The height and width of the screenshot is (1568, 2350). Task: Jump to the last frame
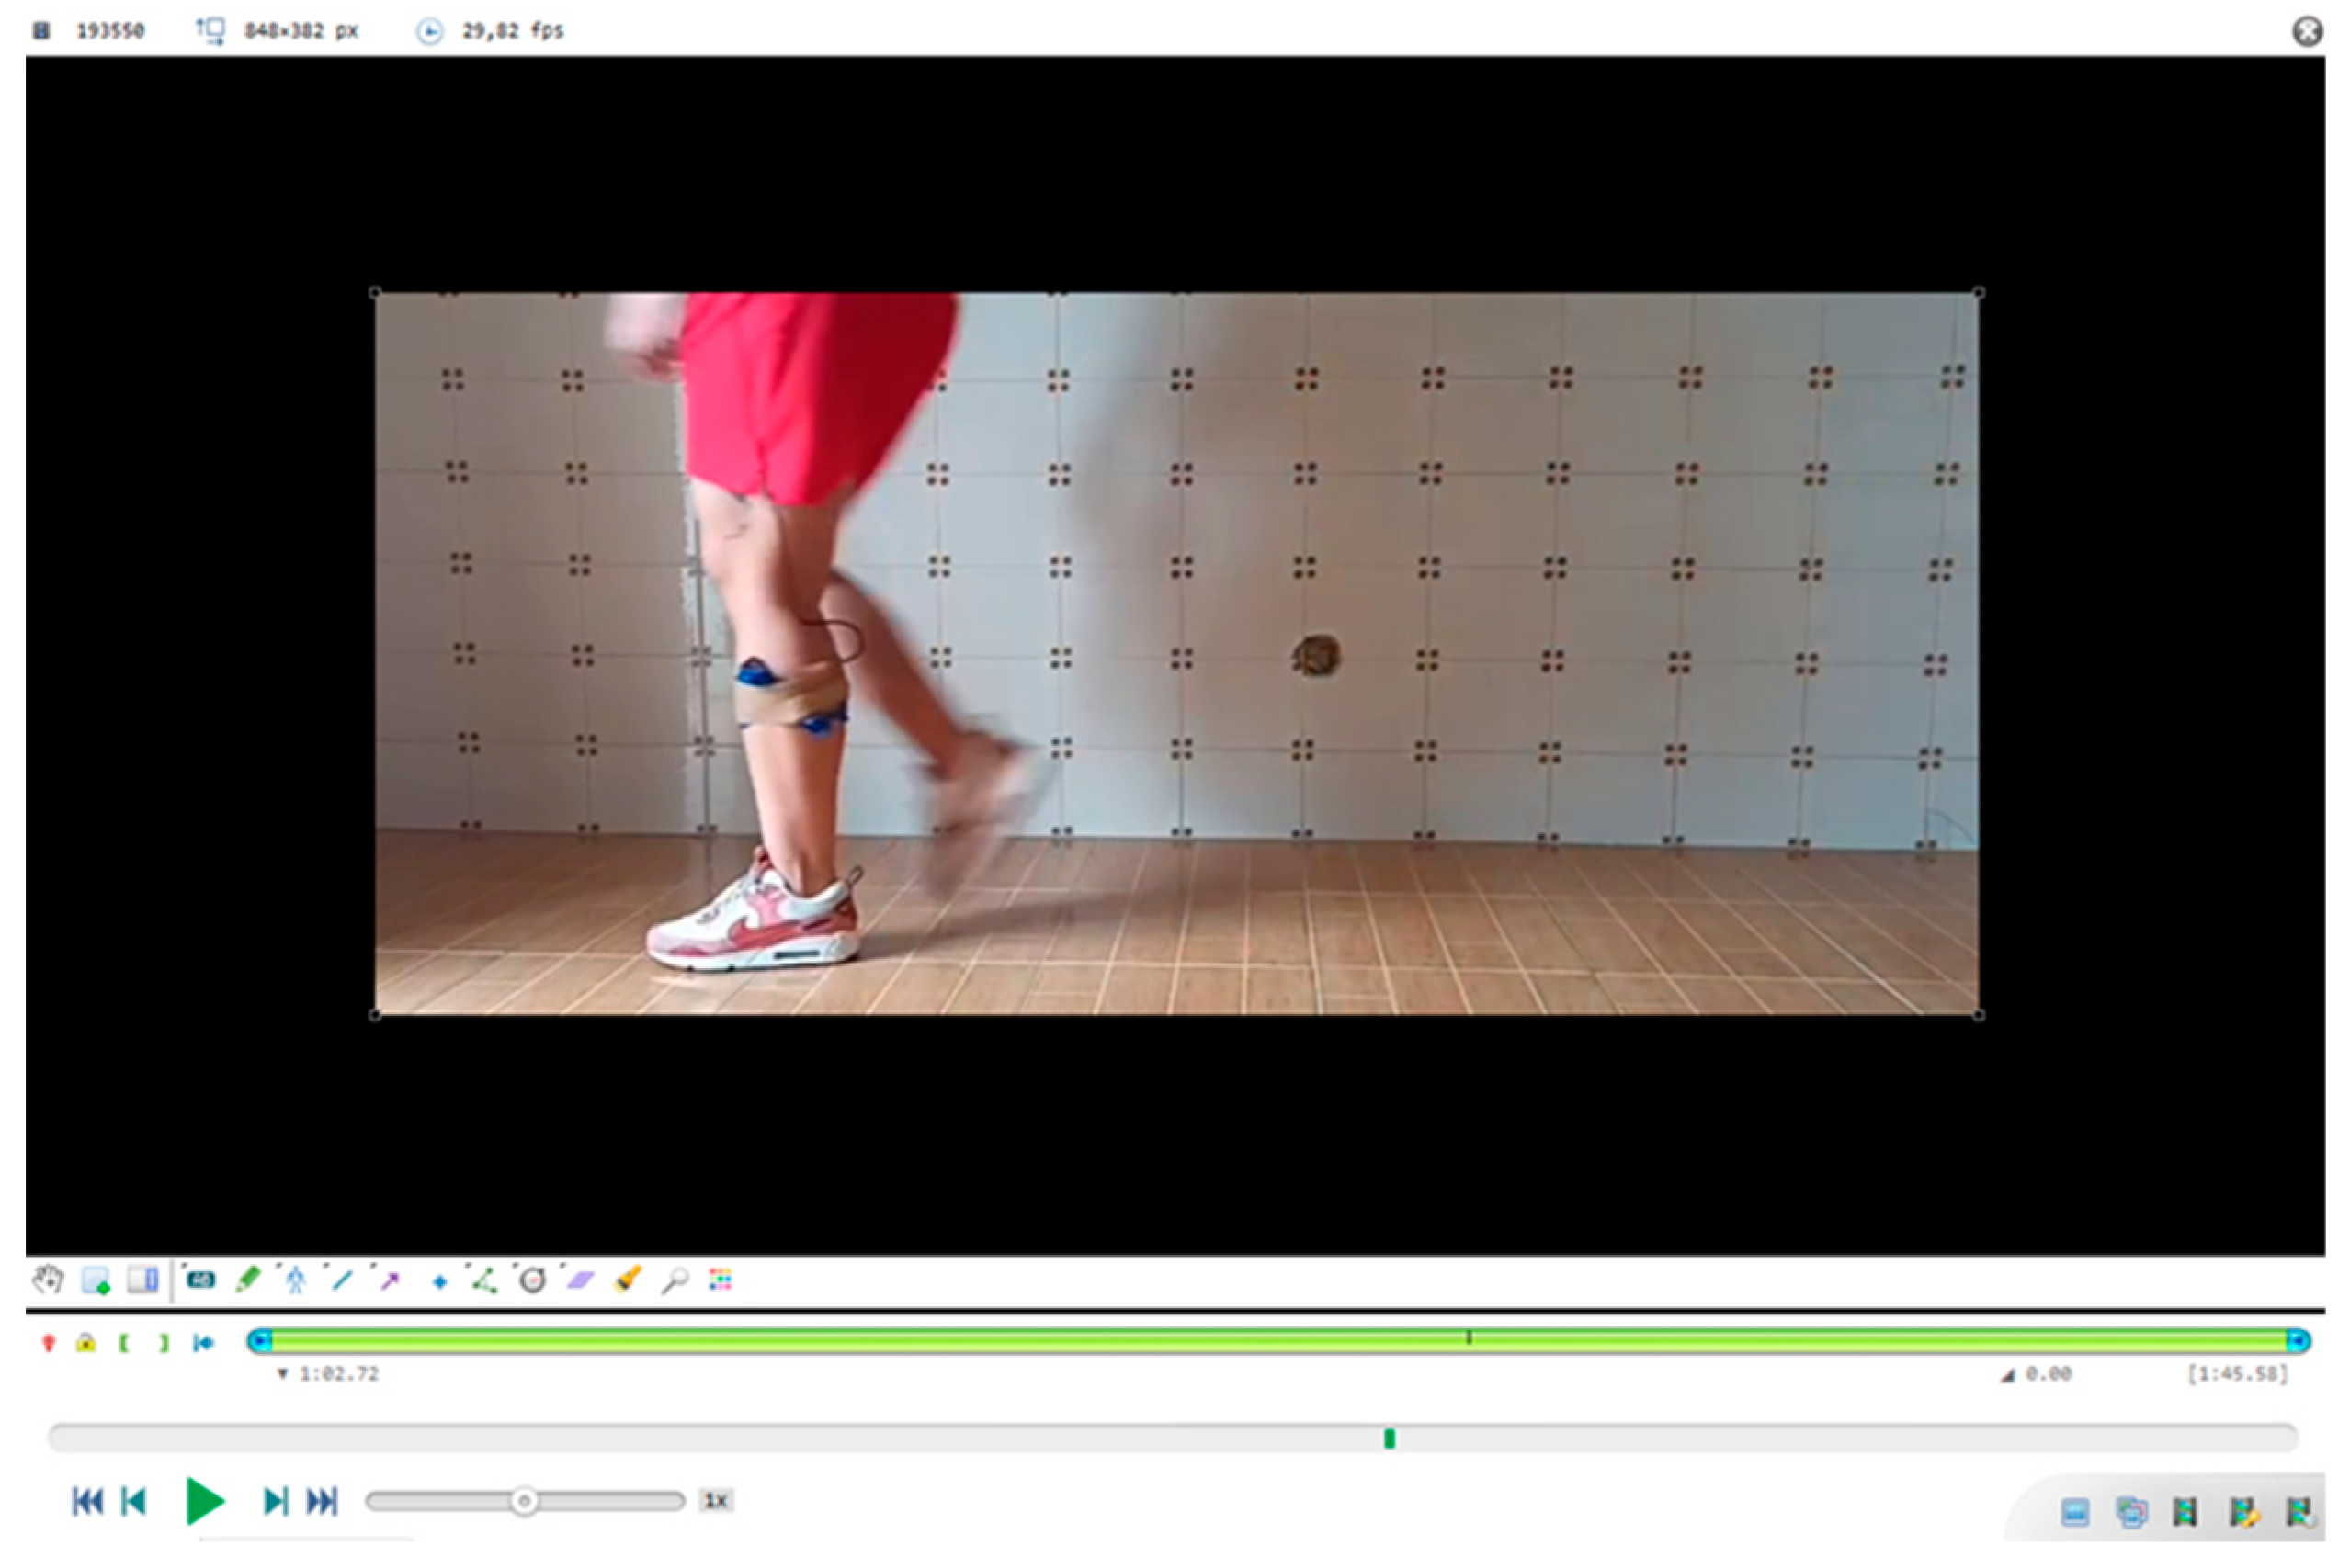pyautogui.click(x=323, y=1501)
